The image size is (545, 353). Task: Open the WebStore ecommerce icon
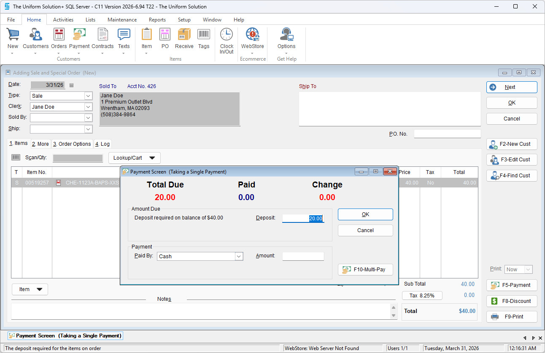point(252,35)
